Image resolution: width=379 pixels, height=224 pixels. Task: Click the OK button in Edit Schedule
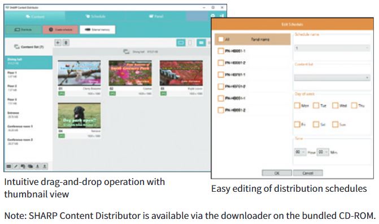(x=277, y=173)
